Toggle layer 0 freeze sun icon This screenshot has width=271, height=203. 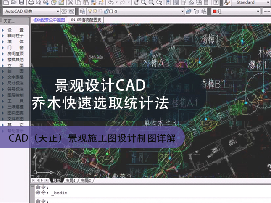coord(95,11)
